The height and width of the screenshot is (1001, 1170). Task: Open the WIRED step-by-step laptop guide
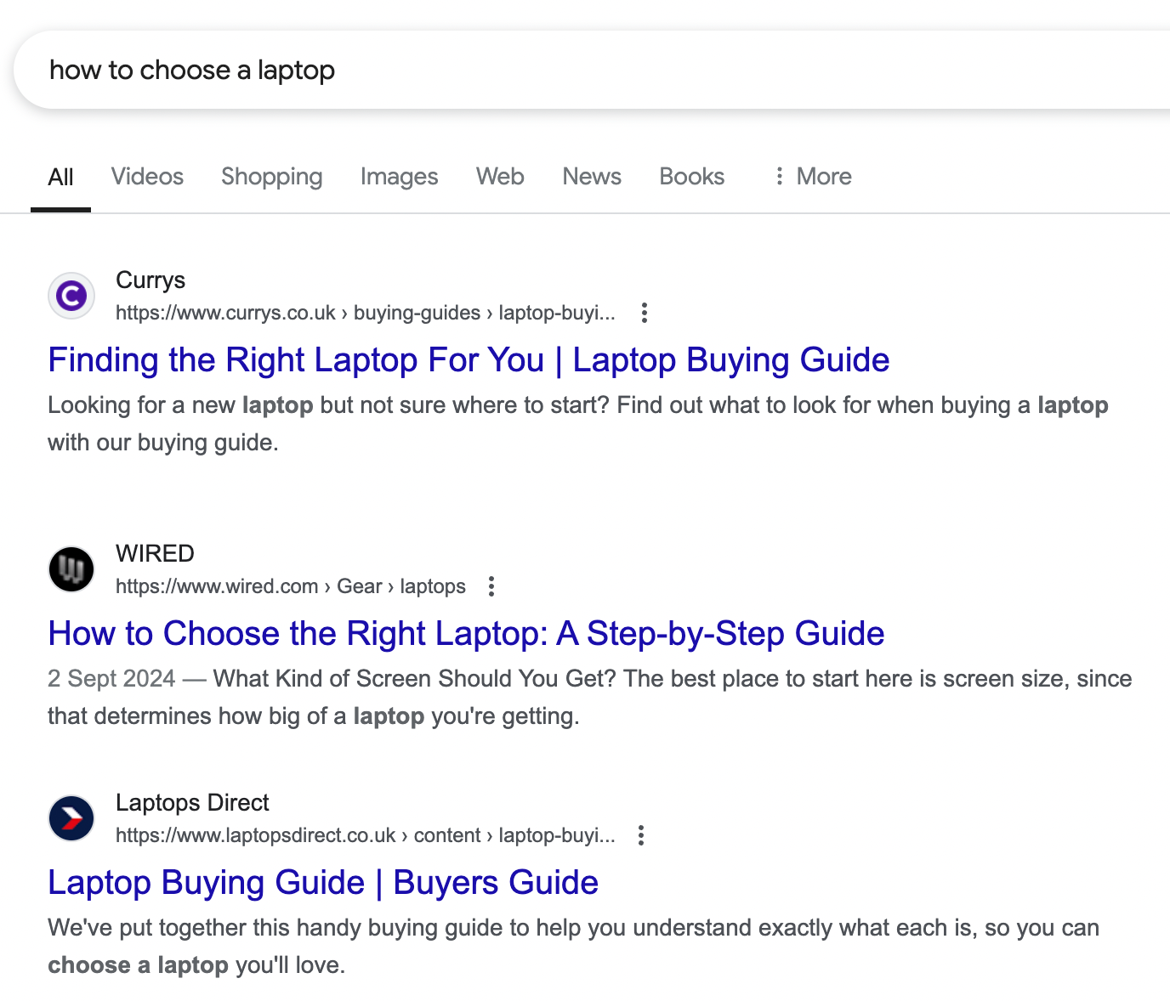[x=465, y=633]
